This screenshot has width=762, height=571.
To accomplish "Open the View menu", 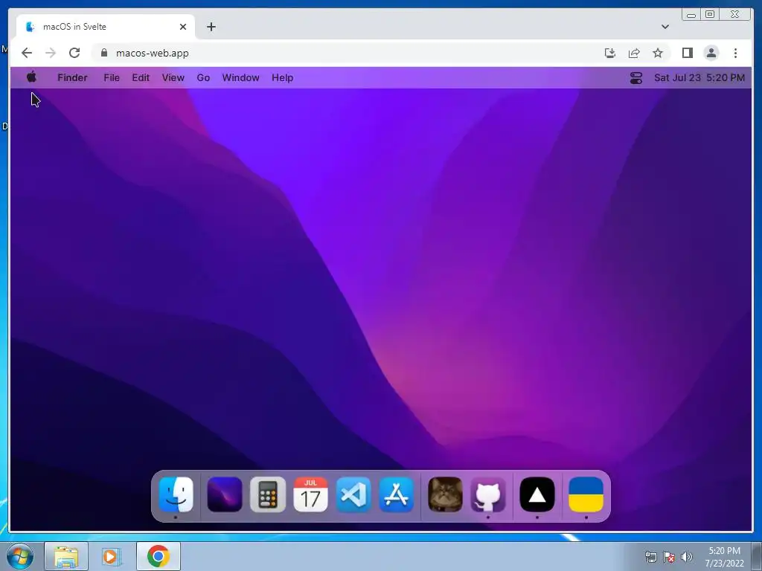I will tap(173, 77).
